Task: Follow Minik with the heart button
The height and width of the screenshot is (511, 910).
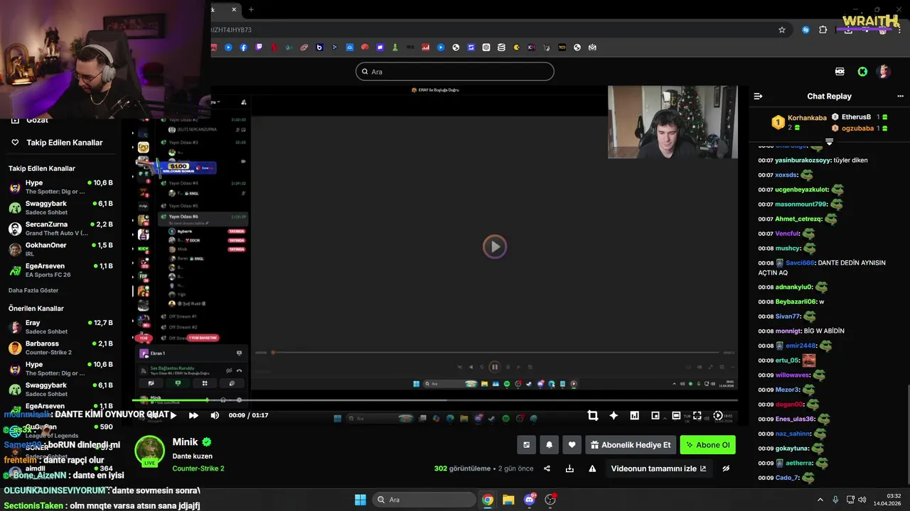Action: [x=572, y=445]
